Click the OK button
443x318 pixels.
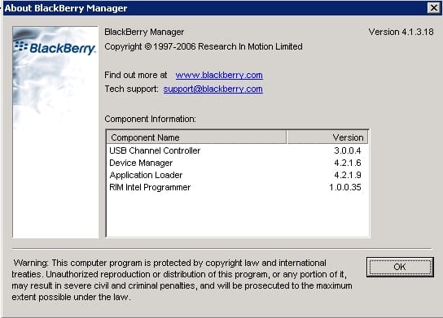tap(400, 267)
